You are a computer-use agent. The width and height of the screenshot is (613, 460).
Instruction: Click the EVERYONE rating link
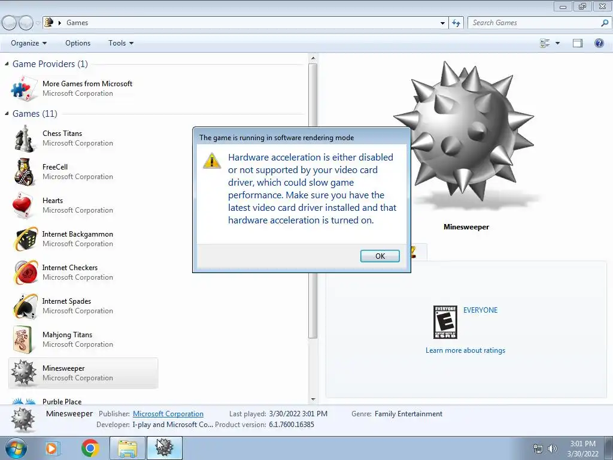tap(480, 310)
